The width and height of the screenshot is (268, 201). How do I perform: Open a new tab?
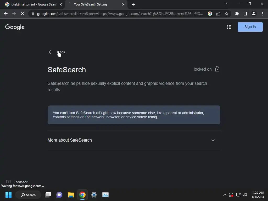(x=133, y=4)
